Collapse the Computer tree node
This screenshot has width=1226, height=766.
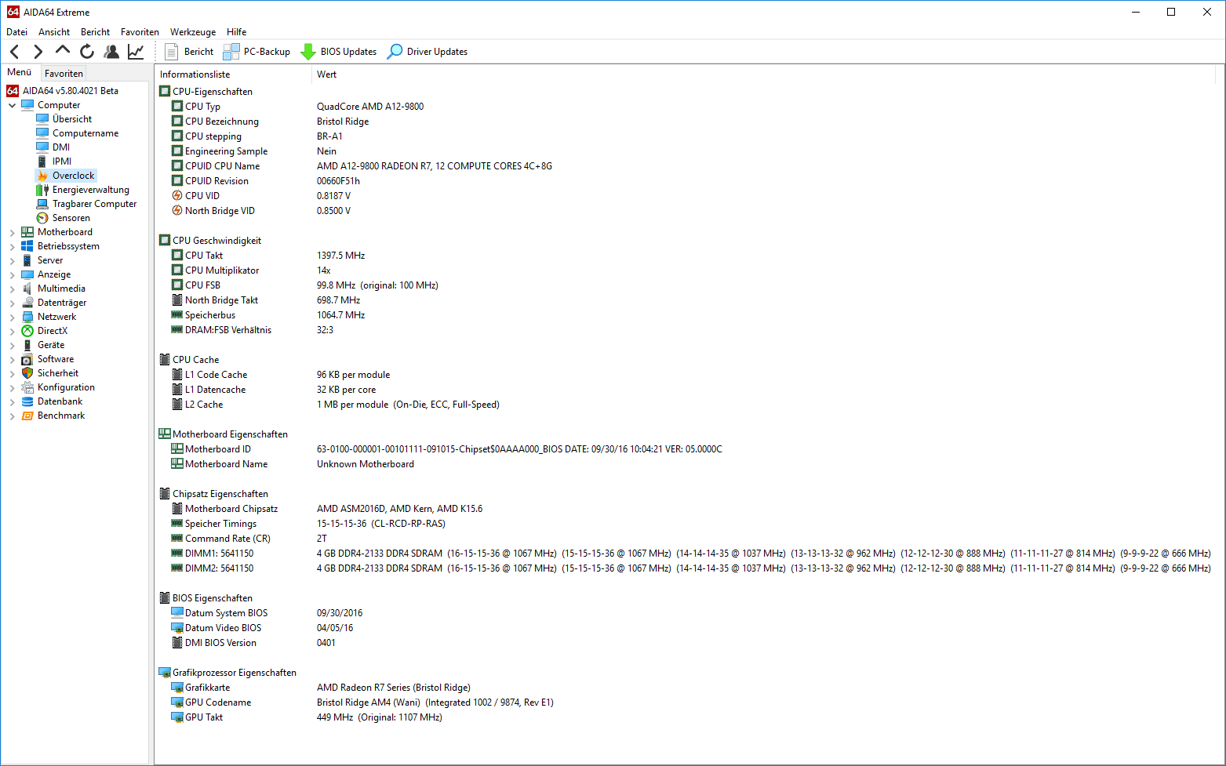pos(12,105)
